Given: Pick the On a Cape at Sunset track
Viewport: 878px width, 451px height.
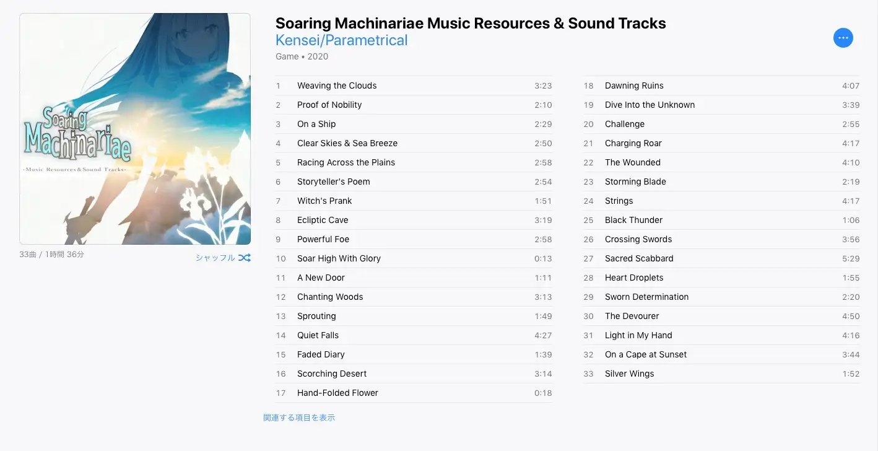Looking at the screenshot, I should click(646, 354).
